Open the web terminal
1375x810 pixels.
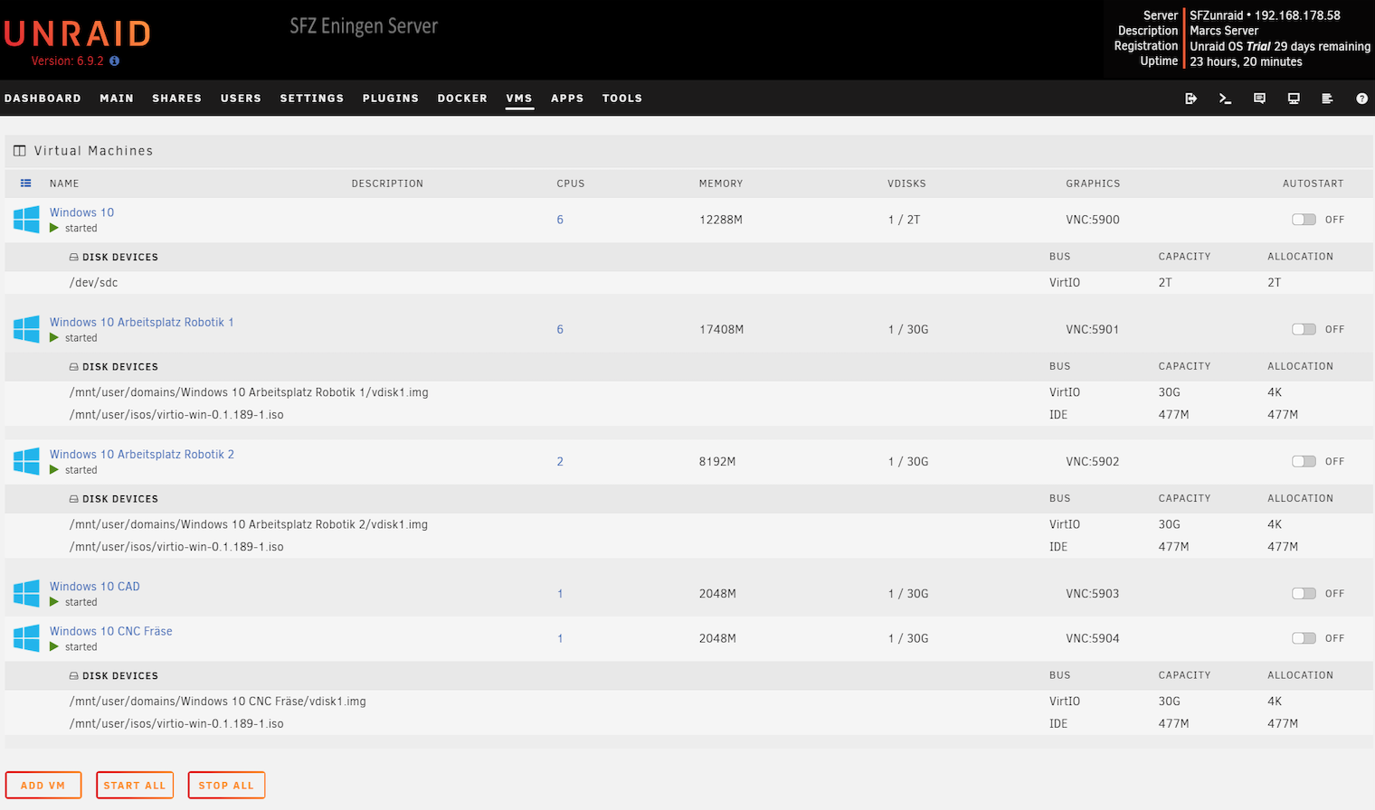[x=1226, y=99]
